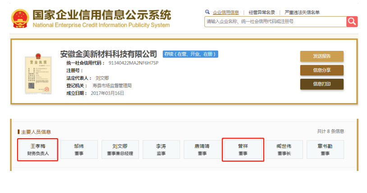Click the 统一社会信用代码 label

85,63
